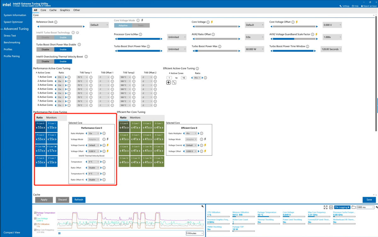
Task: Click the Refresh button
Action: [79, 200]
